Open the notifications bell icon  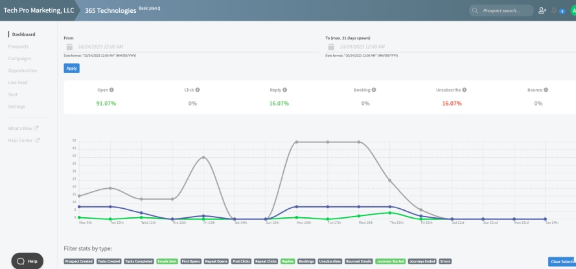[x=554, y=10]
